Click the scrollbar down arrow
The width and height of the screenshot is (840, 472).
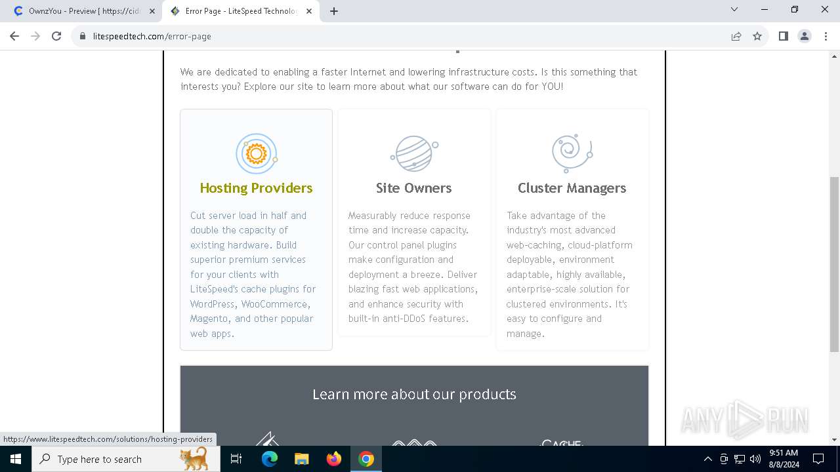834,440
